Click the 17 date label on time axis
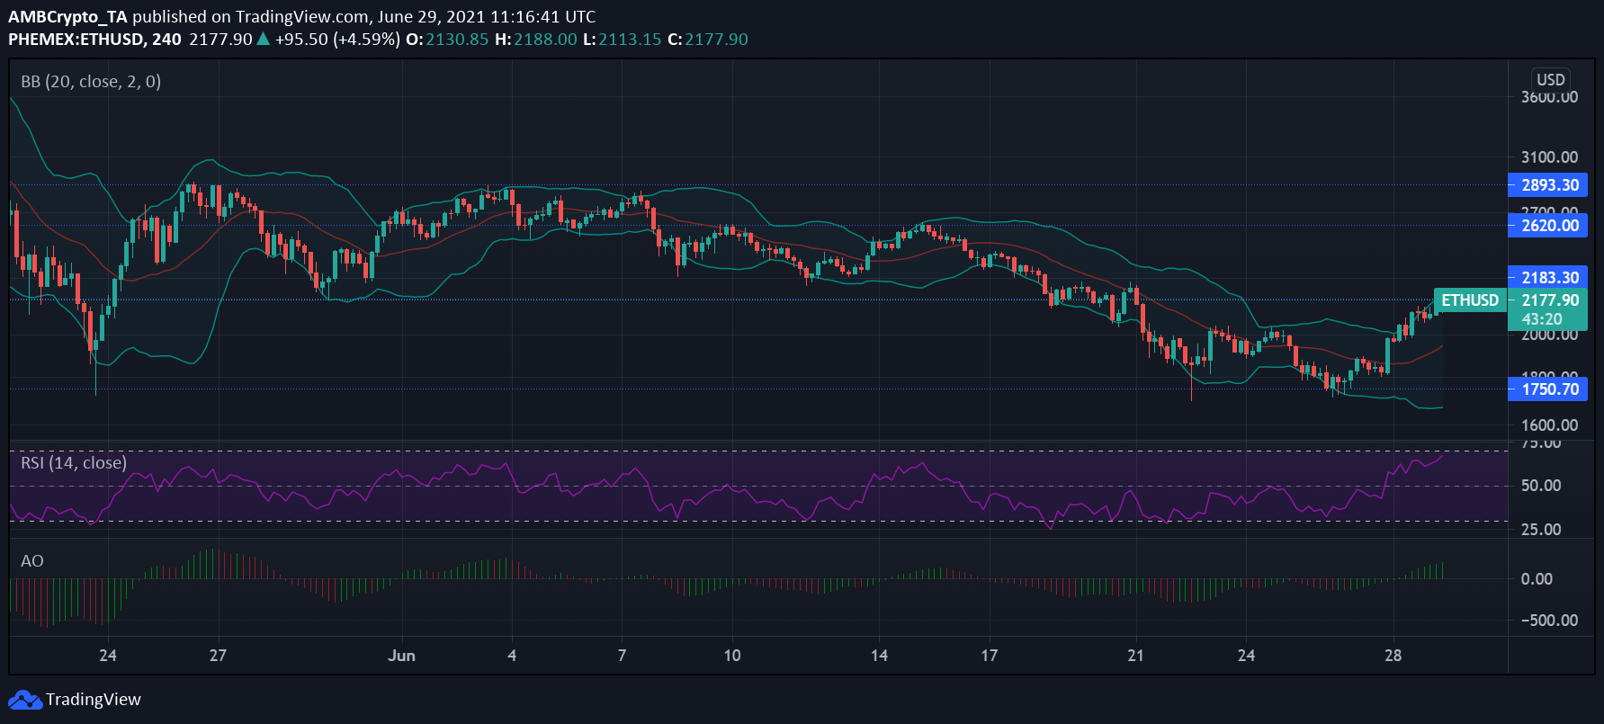The height and width of the screenshot is (724, 1604). pyautogui.click(x=989, y=656)
